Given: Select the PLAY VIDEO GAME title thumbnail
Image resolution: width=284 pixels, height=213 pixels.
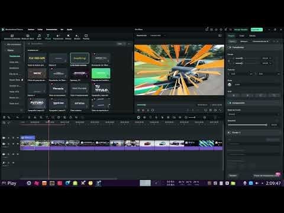Looking at the screenshot, I should [37, 58].
